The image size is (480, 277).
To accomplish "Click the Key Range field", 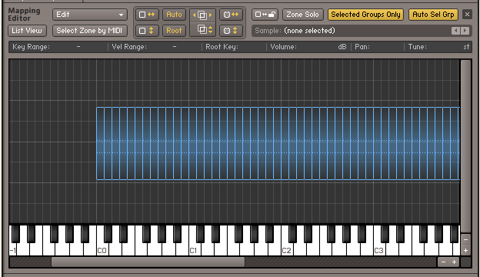I will 58,47.
